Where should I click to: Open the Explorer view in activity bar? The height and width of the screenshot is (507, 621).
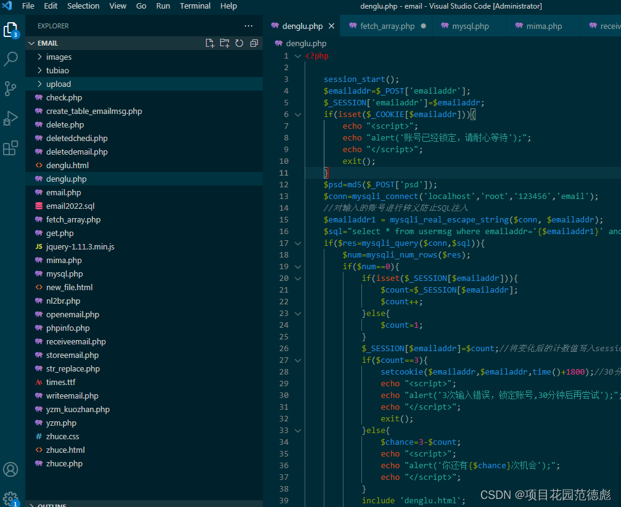(x=10, y=30)
